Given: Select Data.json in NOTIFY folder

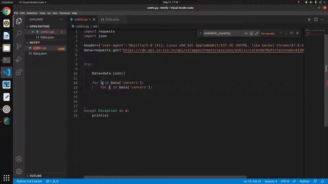Looking at the screenshot, I should point(46,53).
